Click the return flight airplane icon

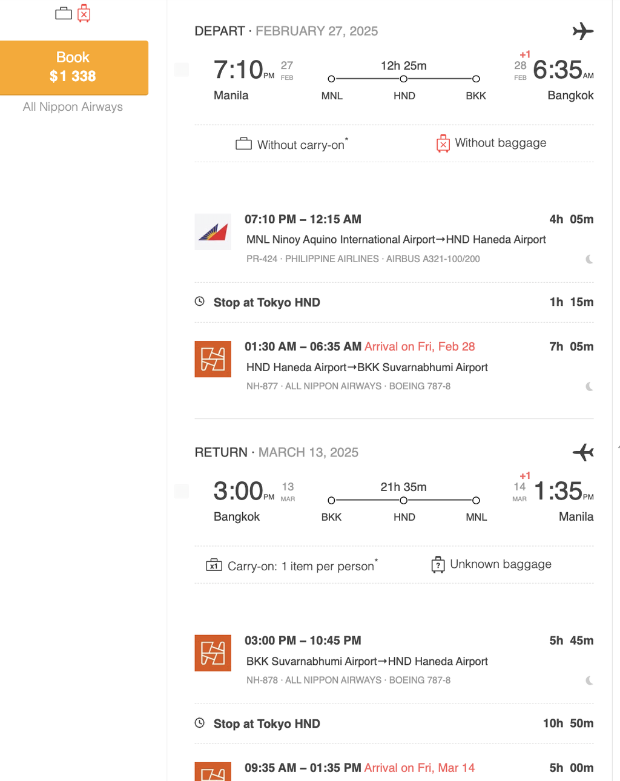tap(583, 452)
